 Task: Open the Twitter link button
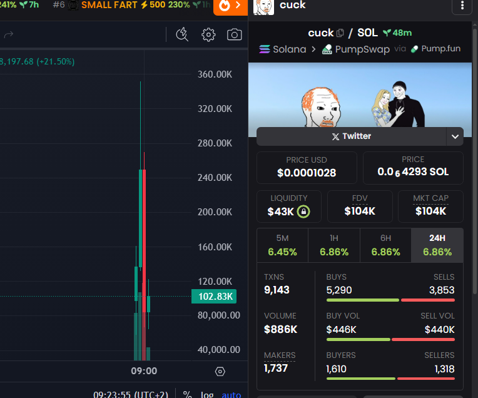pos(352,136)
